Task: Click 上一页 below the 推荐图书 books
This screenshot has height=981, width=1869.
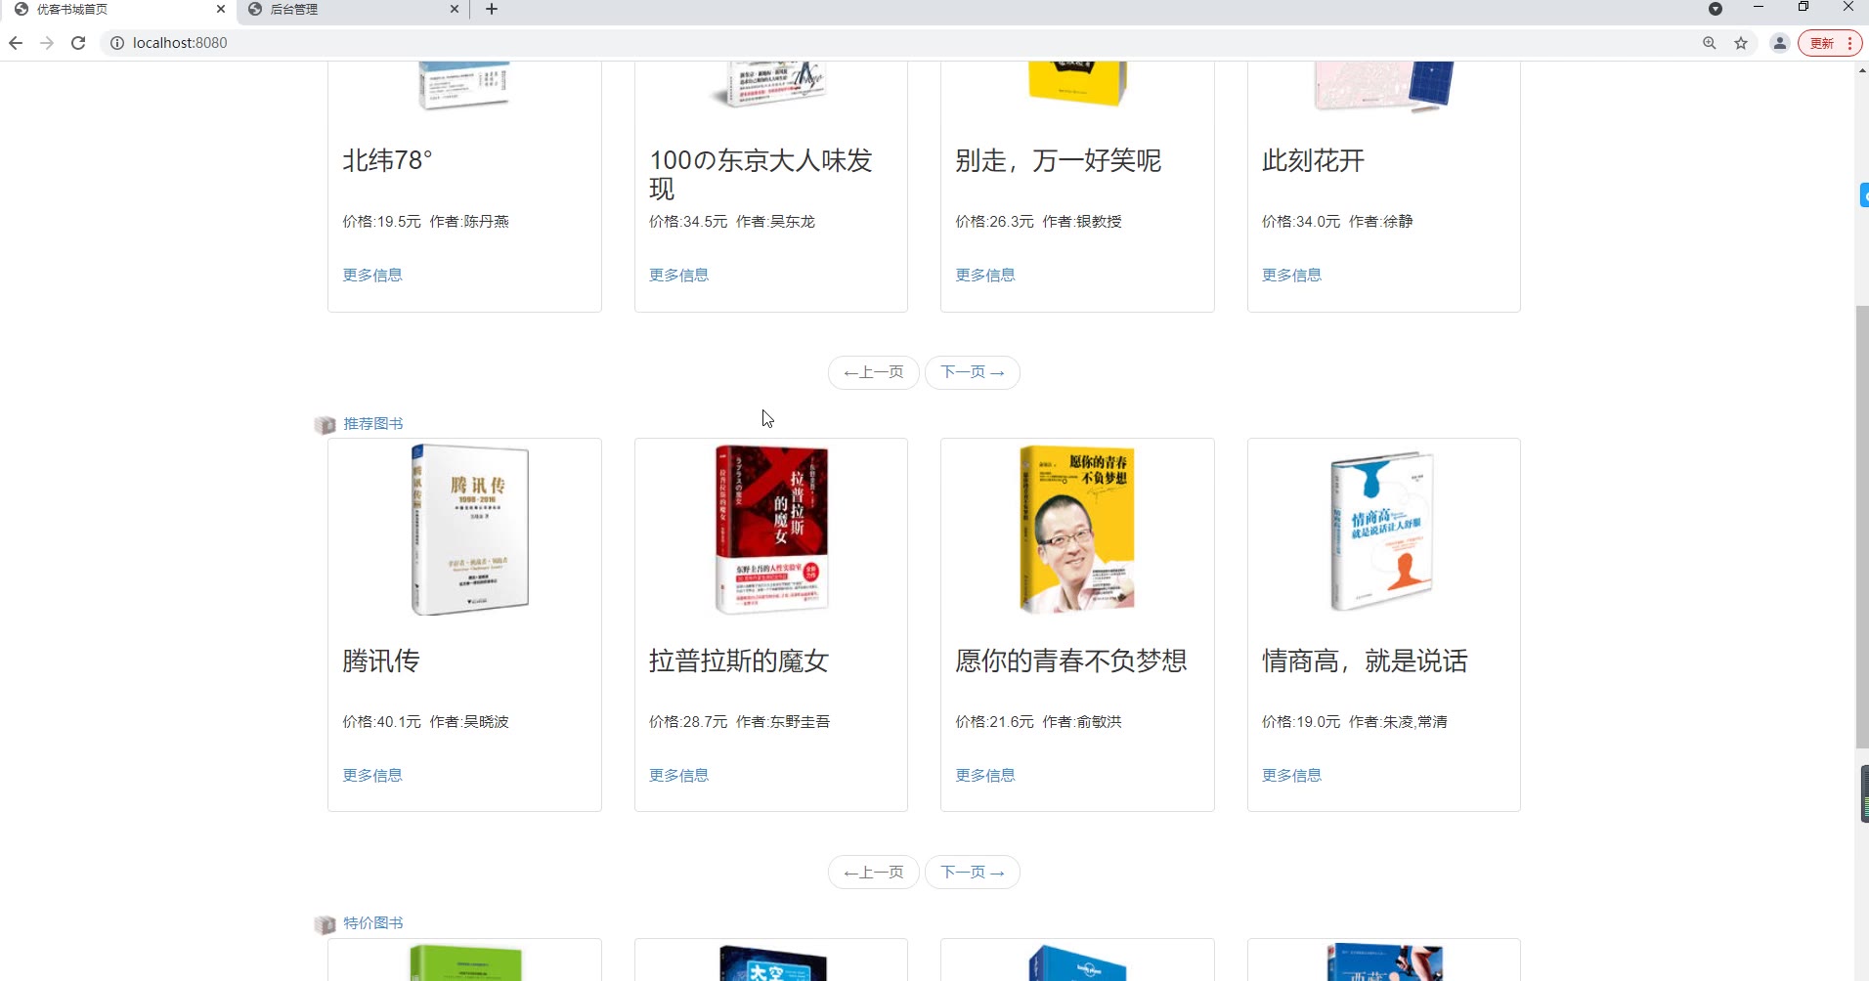Action: (874, 873)
